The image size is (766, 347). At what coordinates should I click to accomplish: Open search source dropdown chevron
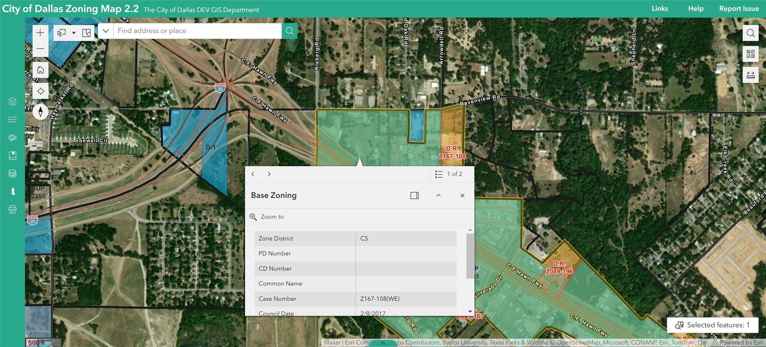(x=106, y=31)
